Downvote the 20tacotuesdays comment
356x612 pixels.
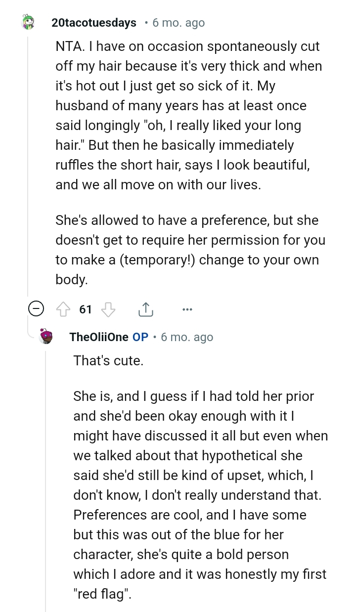(x=108, y=309)
